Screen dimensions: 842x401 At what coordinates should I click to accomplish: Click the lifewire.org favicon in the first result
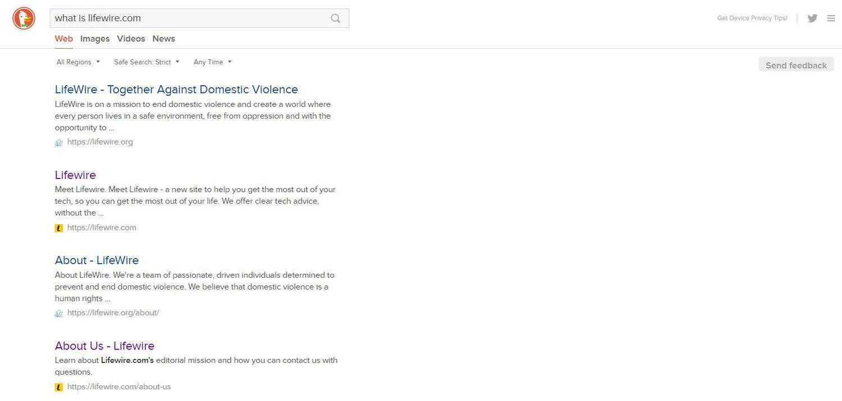point(59,142)
